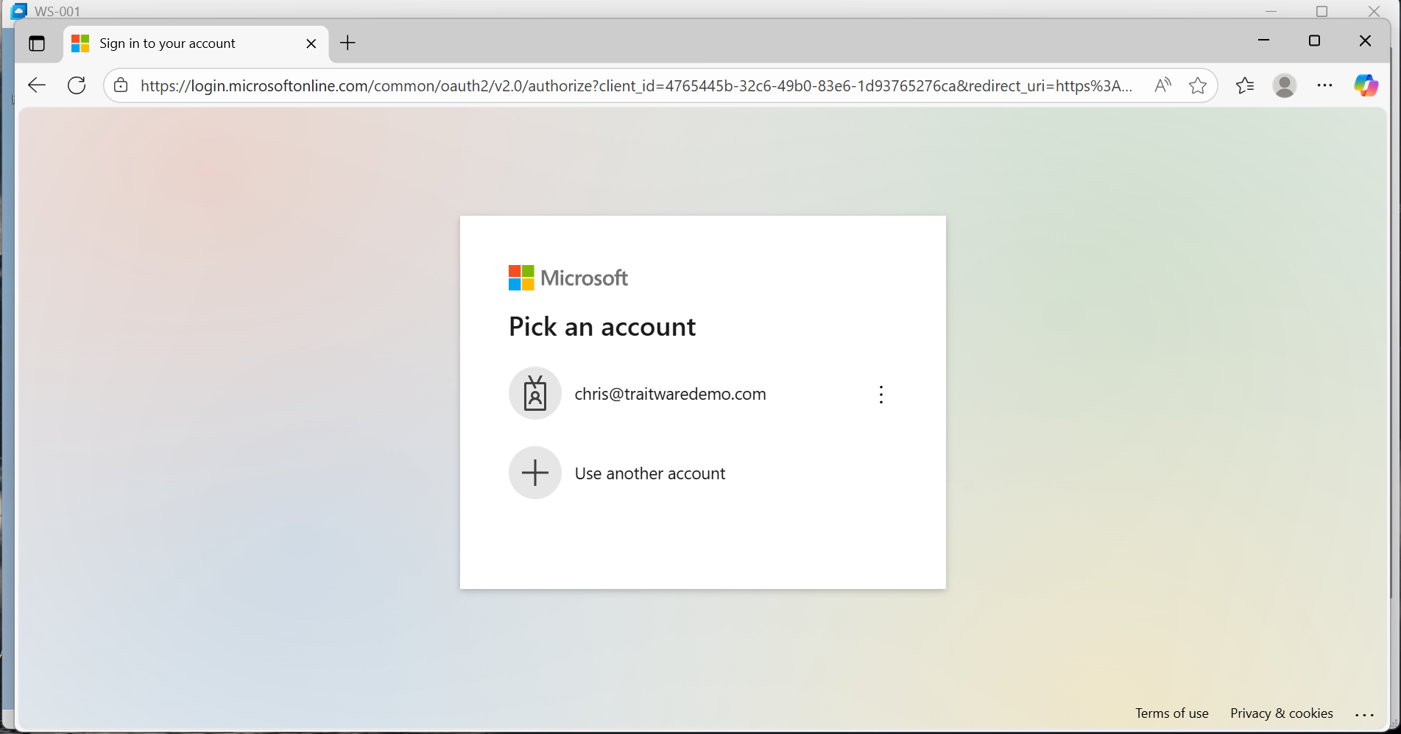Open the Read aloud tool
Screen dimensions: 1401x734
(x=1162, y=85)
